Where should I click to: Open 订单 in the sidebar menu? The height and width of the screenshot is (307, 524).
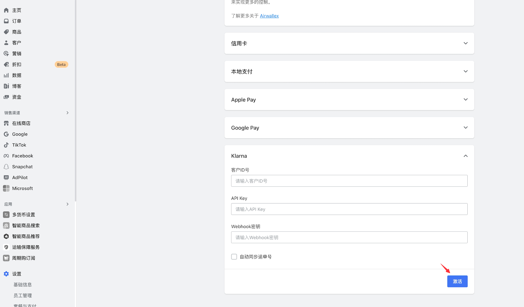[17, 21]
